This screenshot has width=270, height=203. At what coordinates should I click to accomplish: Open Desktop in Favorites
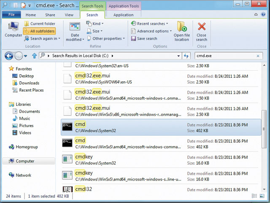click(x=23, y=76)
